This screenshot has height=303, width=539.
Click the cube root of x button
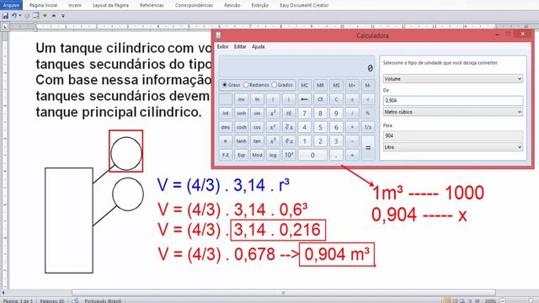tap(289, 141)
